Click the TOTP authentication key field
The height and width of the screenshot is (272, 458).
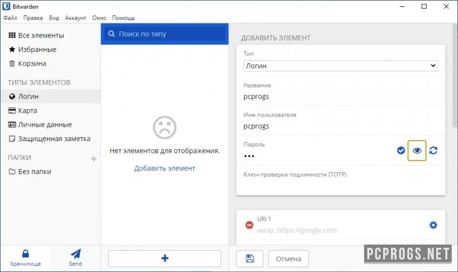tap(341, 185)
